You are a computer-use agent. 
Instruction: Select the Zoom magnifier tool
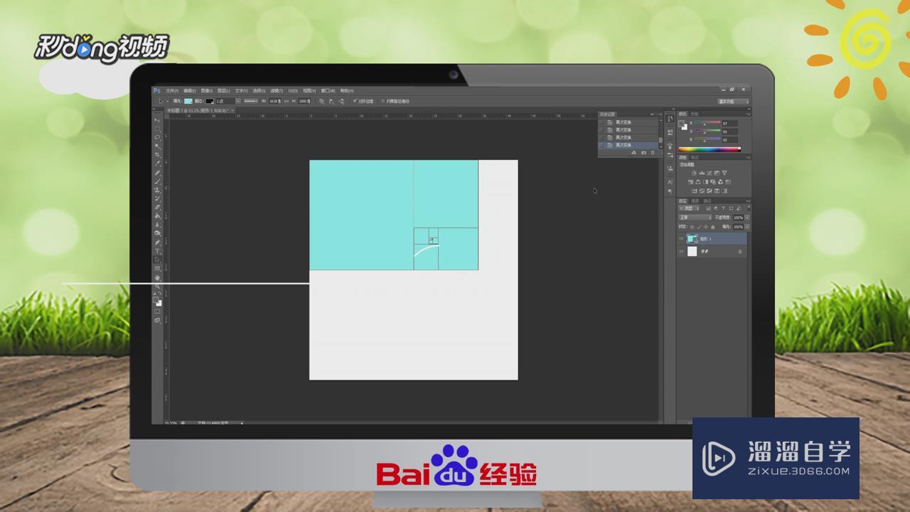[x=157, y=286]
